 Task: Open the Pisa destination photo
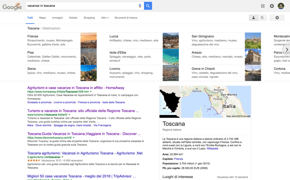point(89,57)
